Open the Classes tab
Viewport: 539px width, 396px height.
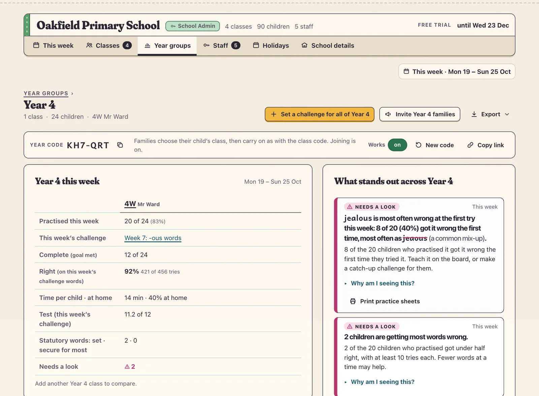(x=108, y=45)
